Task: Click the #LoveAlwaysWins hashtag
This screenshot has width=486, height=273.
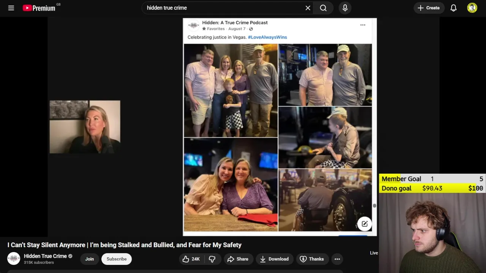Action: [x=267, y=37]
